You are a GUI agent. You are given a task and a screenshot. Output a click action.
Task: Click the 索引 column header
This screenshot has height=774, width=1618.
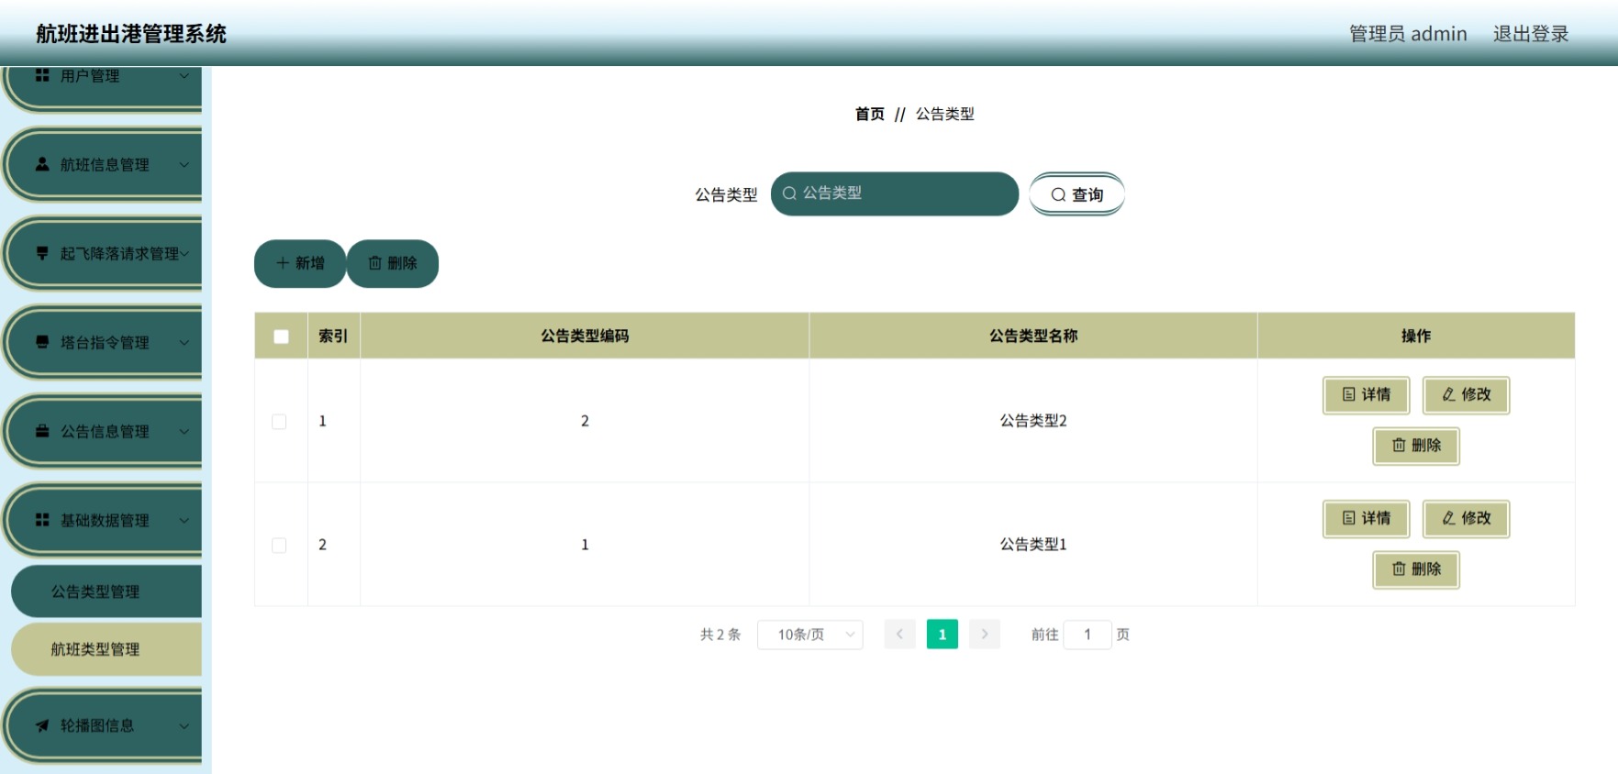coord(333,336)
